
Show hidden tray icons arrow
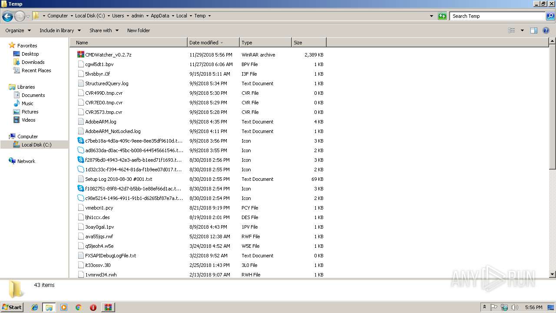(x=484, y=307)
